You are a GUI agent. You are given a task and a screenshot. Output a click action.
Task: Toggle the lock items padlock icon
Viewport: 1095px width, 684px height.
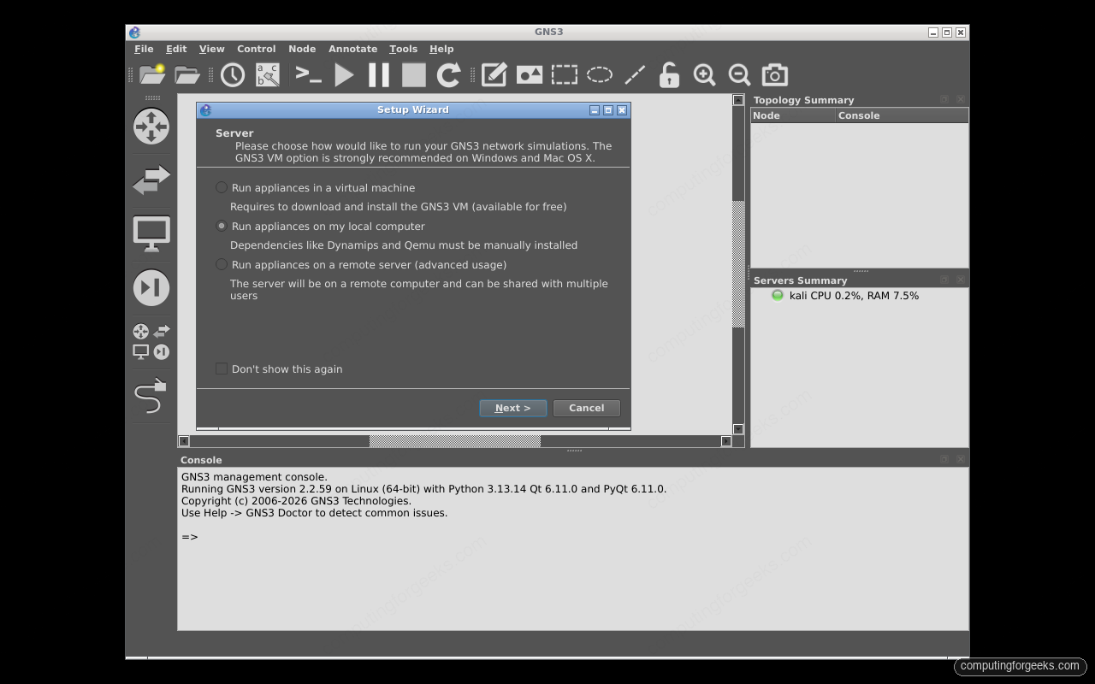tap(669, 74)
